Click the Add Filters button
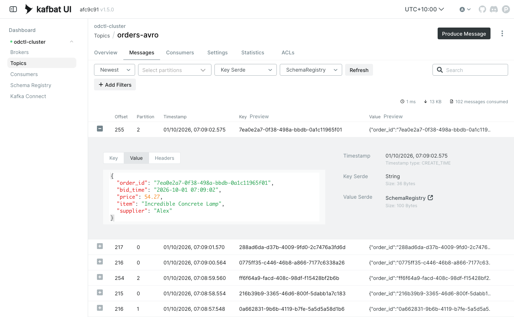The height and width of the screenshot is (317, 514). point(115,84)
